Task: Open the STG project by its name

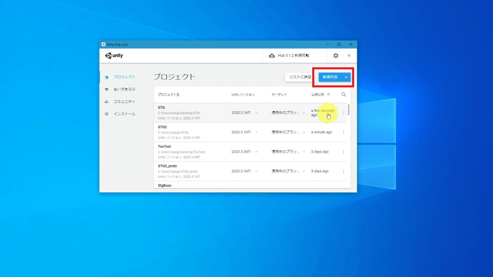Action: (161, 108)
